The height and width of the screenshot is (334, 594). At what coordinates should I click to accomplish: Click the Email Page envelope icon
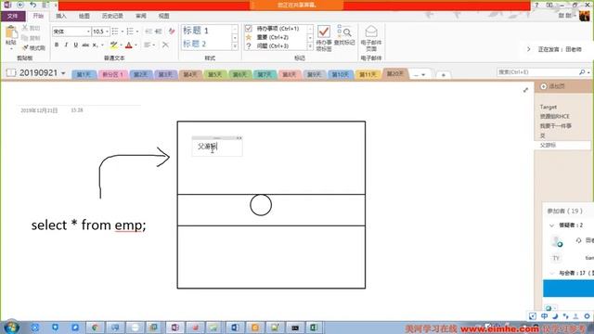[x=371, y=38]
